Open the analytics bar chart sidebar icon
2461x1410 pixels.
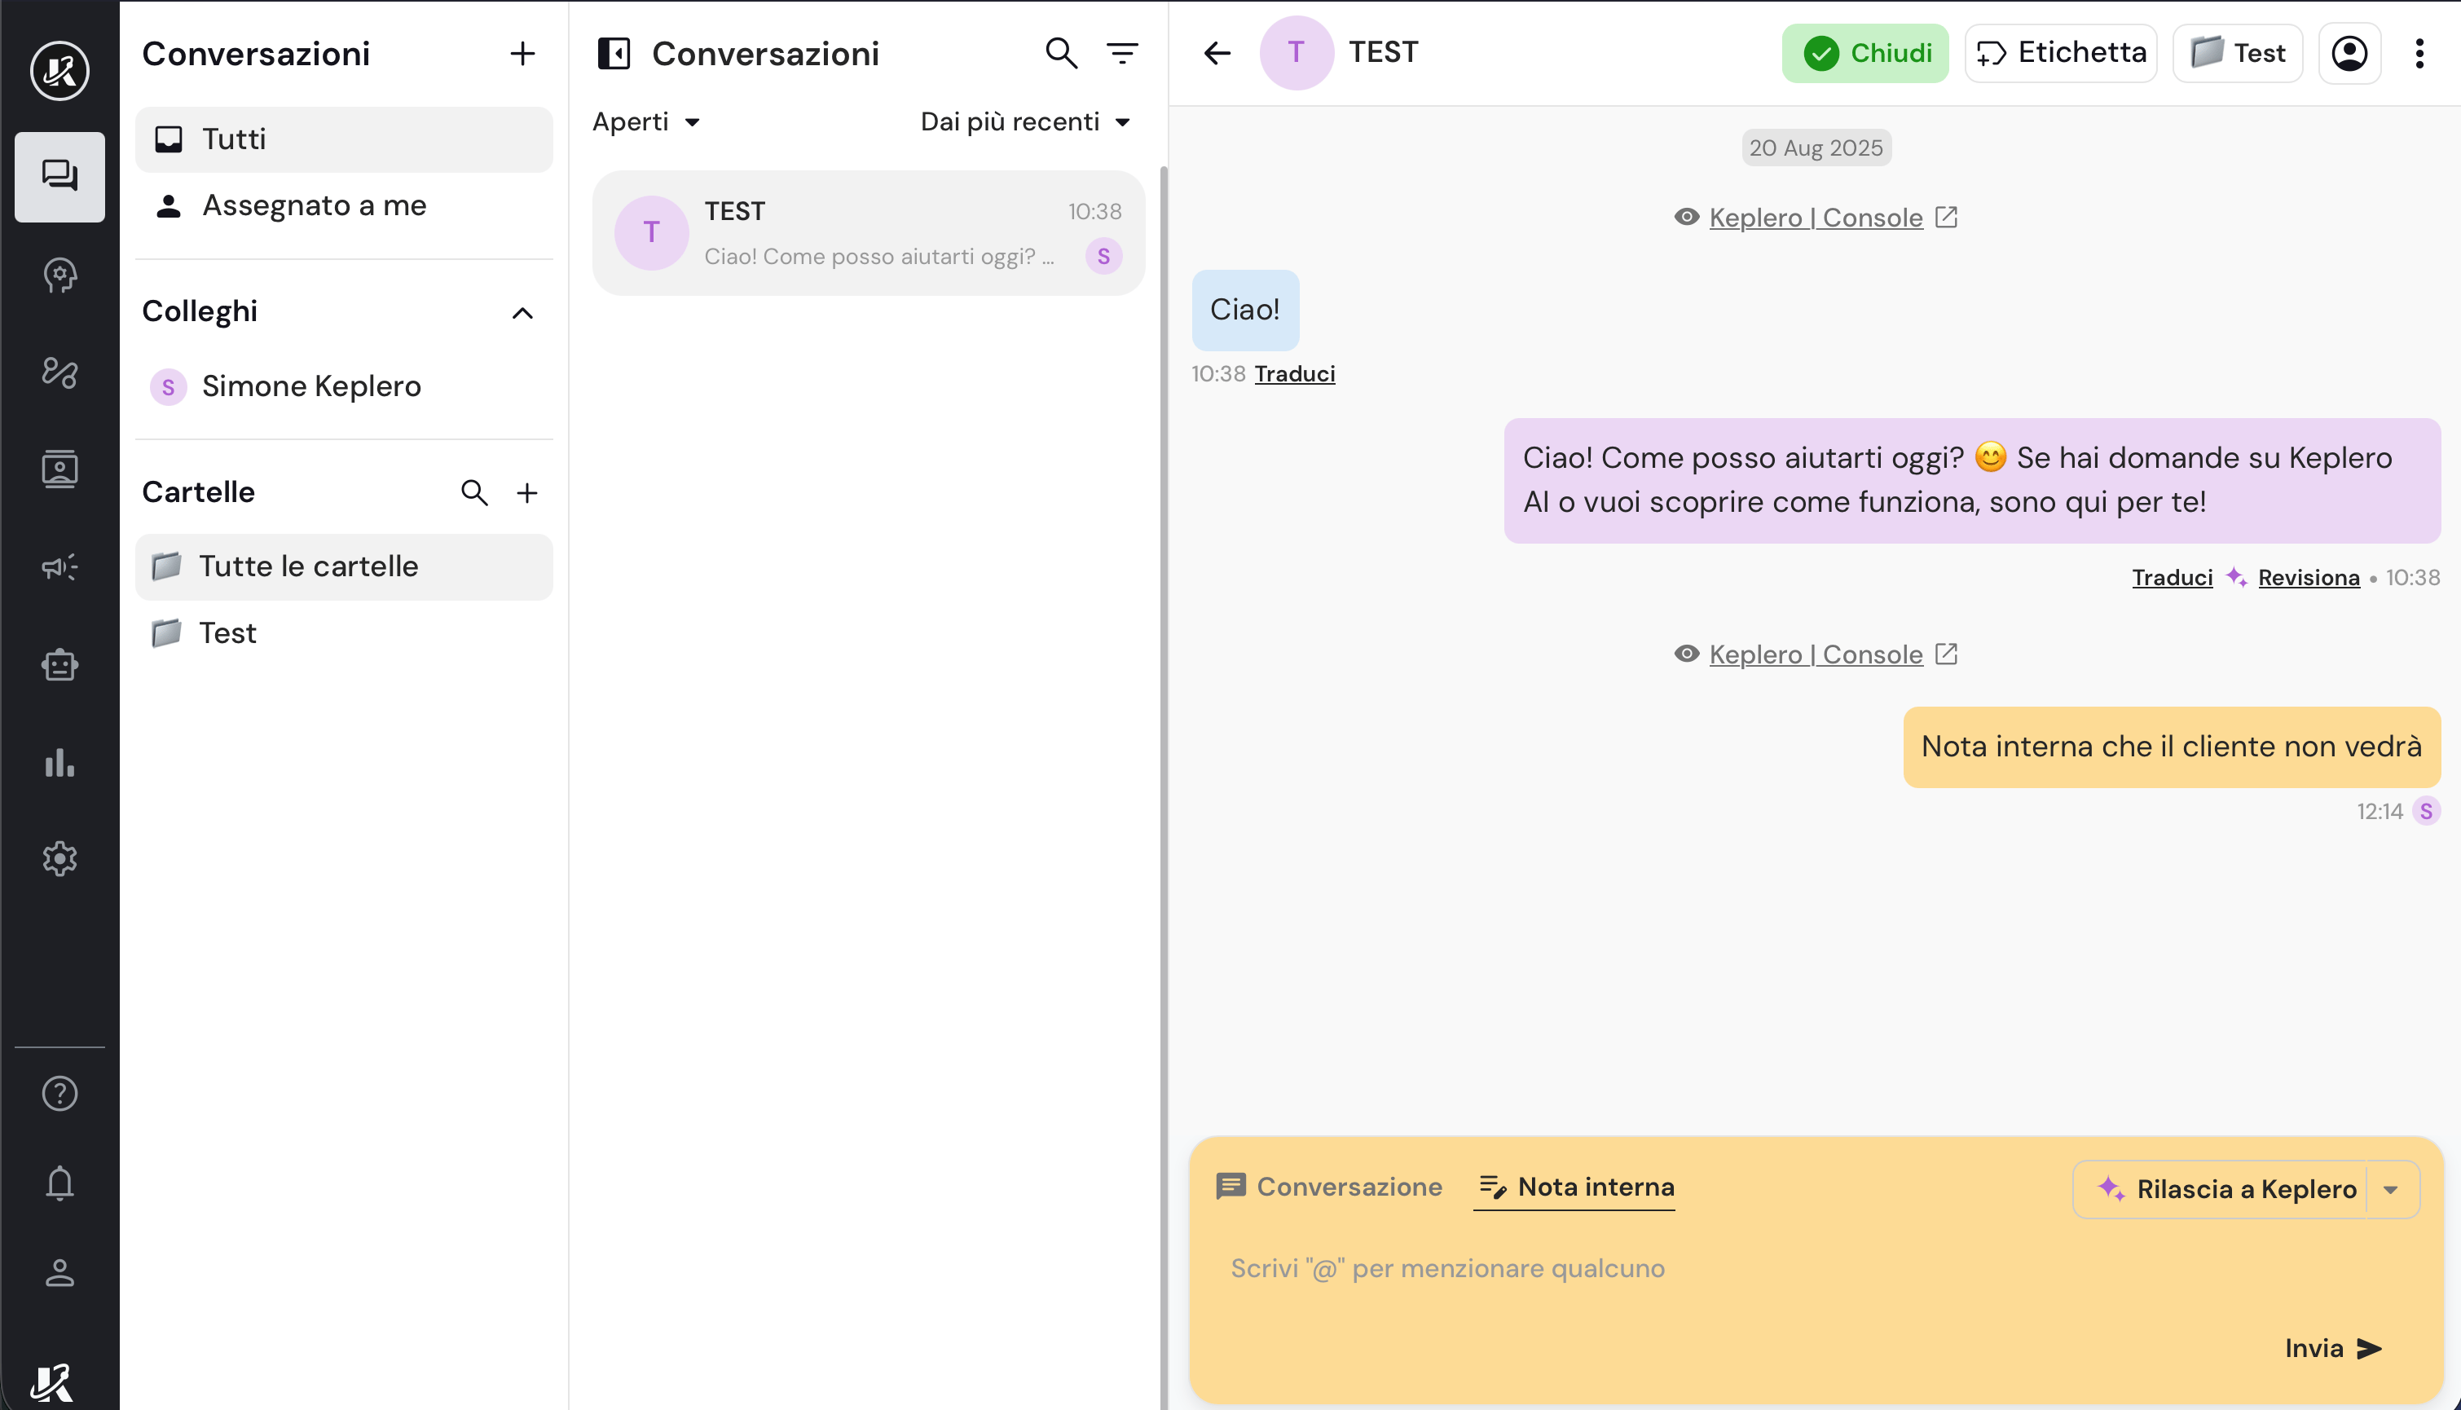click(59, 762)
